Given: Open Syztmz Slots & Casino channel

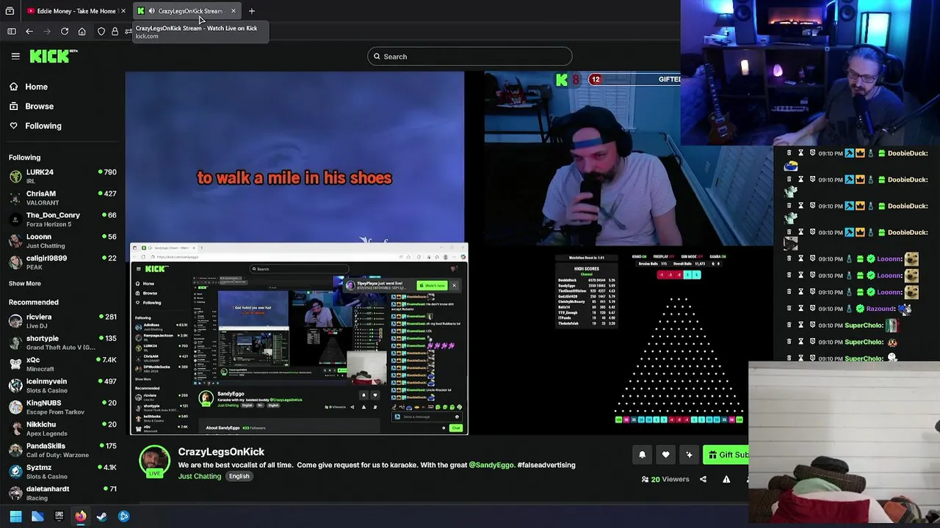Looking at the screenshot, I should click(62, 472).
